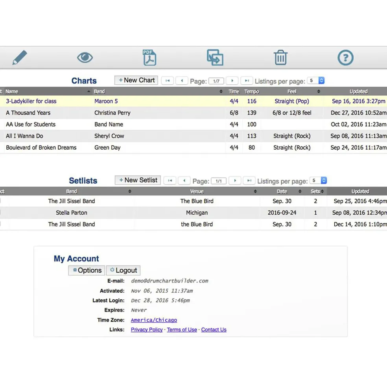This screenshot has height=388, width=387.
Task: Click the duplicate copy icon
Action: coord(215,58)
